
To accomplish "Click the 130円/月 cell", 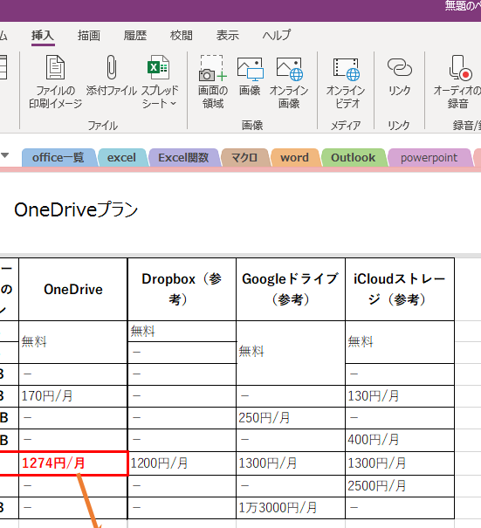I will 400,396.
